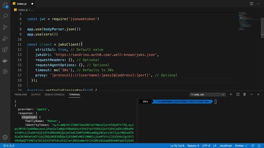The height and width of the screenshot is (148, 264).
Task: Kill terminal with trash icon
Action: (245, 95)
